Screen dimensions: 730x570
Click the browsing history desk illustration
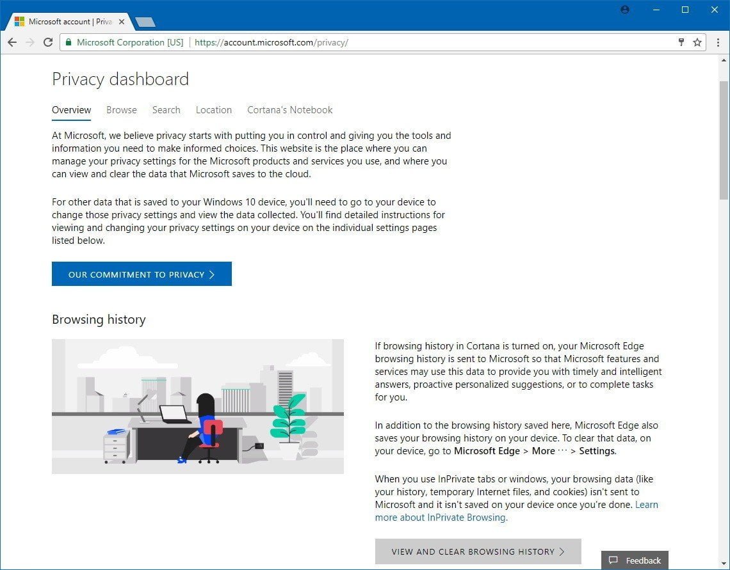click(198, 406)
